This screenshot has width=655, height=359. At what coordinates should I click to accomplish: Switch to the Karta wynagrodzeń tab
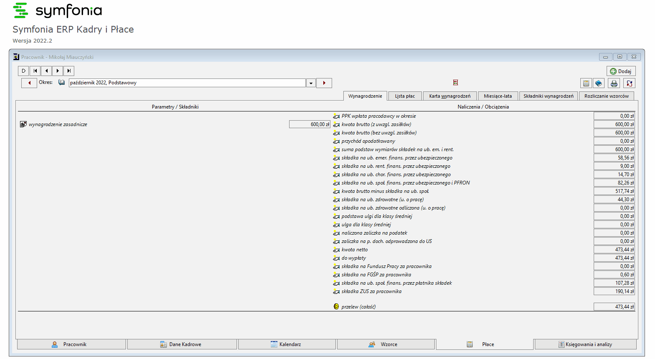click(450, 96)
